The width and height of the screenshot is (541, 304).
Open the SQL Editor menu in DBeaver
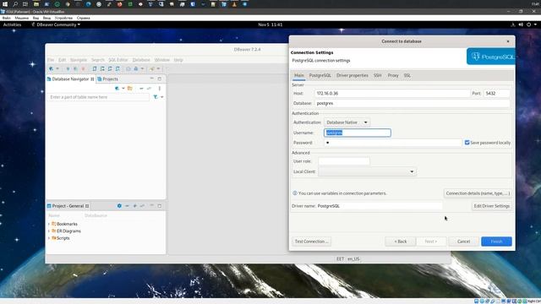(118, 60)
